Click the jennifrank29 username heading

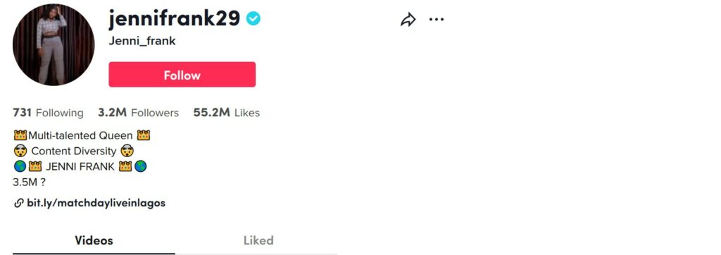point(175,18)
